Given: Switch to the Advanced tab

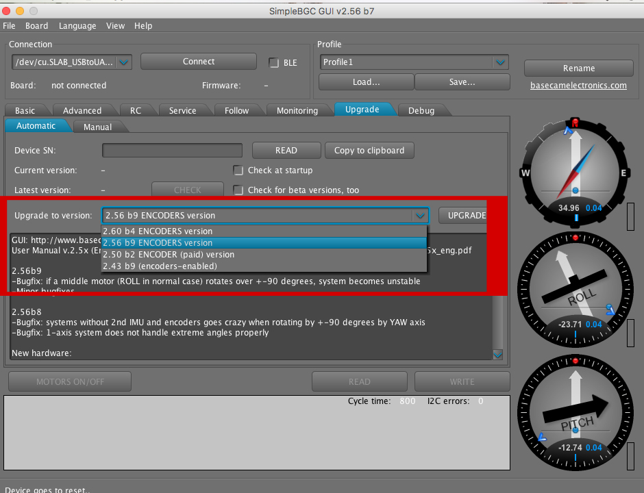Looking at the screenshot, I should [82, 110].
